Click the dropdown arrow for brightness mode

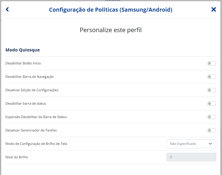[210, 144]
